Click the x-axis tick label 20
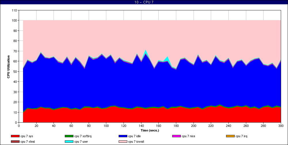Image resolution: width=288 pixels, height=145 pixels. pos(36,126)
